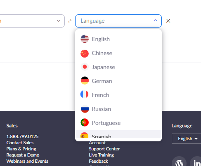Open the WordPress blog icon in footer

(179, 162)
